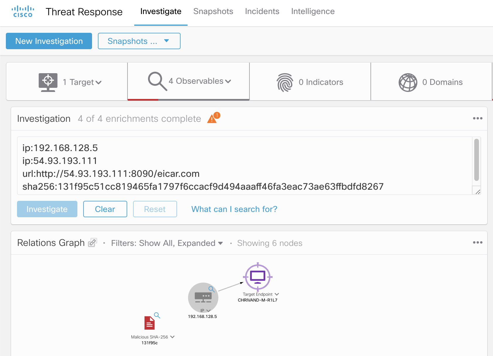Go to the Intelligence tab

313,11
